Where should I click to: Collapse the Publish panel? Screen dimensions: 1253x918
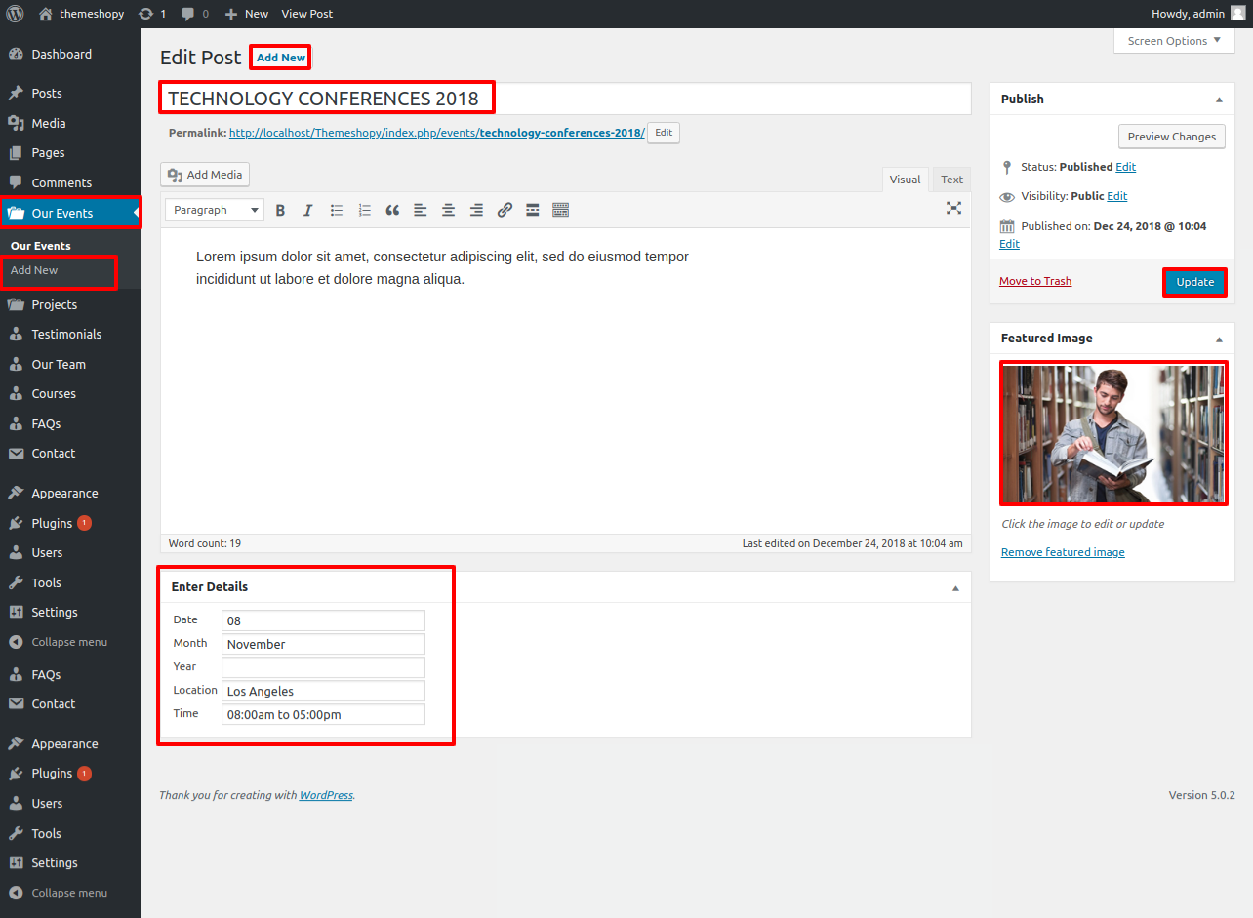1219,100
